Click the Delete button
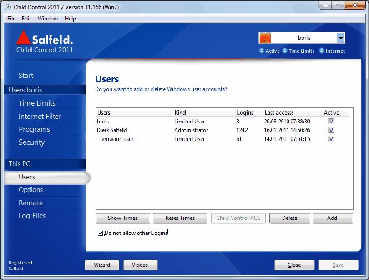This screenshot has width=369, height=280. (290, 218)
